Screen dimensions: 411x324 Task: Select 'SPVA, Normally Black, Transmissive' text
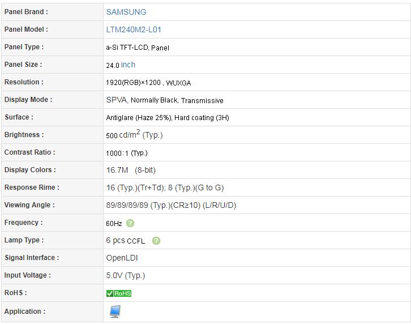click(165, 100)
